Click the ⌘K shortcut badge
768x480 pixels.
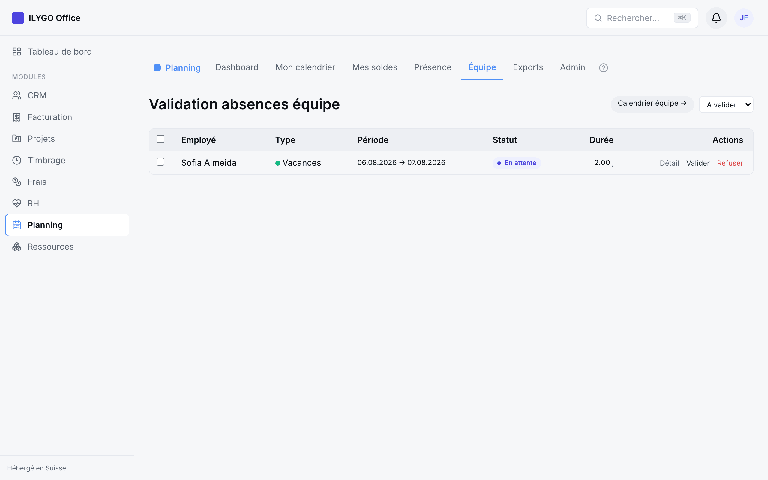click(682, 18)
